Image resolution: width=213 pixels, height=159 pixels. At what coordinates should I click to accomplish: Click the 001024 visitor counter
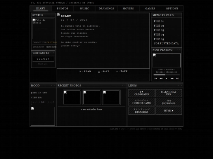click(x=43, y=59)
